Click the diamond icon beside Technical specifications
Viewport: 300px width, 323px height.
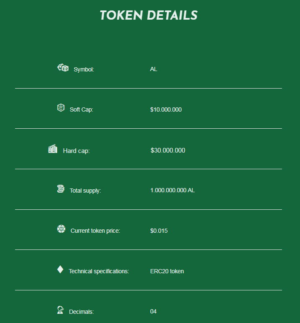[60, 270]
